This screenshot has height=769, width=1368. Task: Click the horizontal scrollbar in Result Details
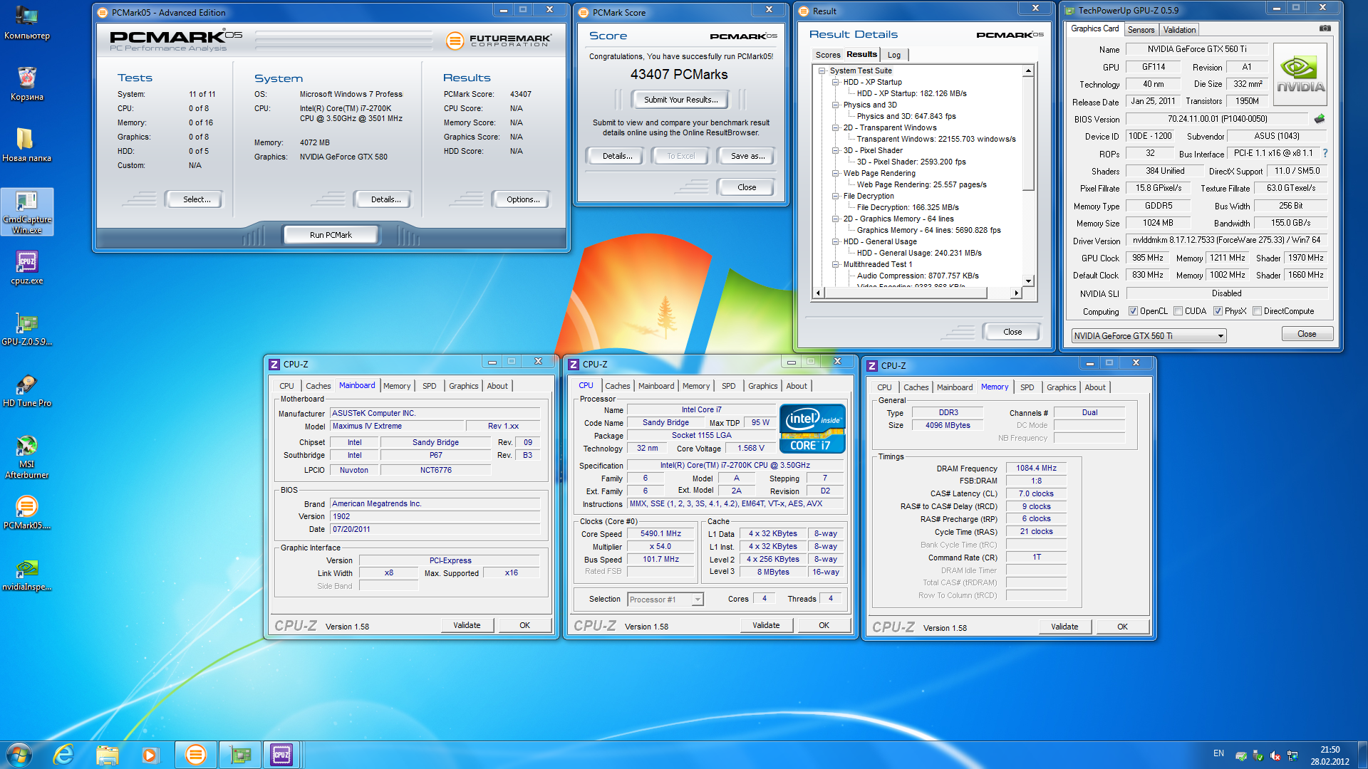point(917,293)
